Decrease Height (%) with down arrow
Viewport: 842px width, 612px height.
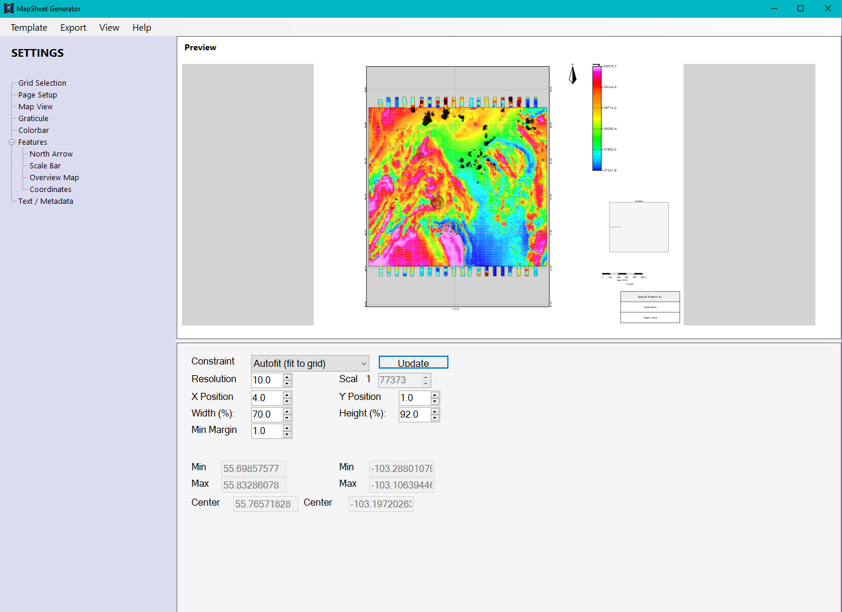pos(435,418)
